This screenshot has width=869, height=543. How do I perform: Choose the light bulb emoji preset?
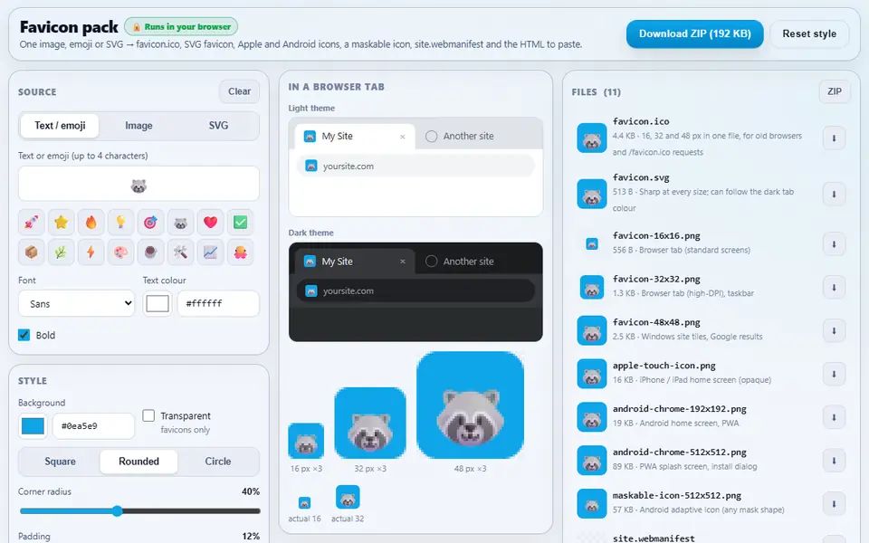120,223
